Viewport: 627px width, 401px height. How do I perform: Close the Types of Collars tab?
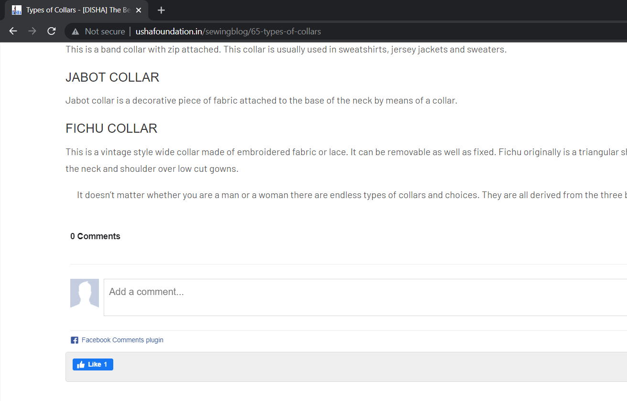pyautogui.click(x=139, y=10)
